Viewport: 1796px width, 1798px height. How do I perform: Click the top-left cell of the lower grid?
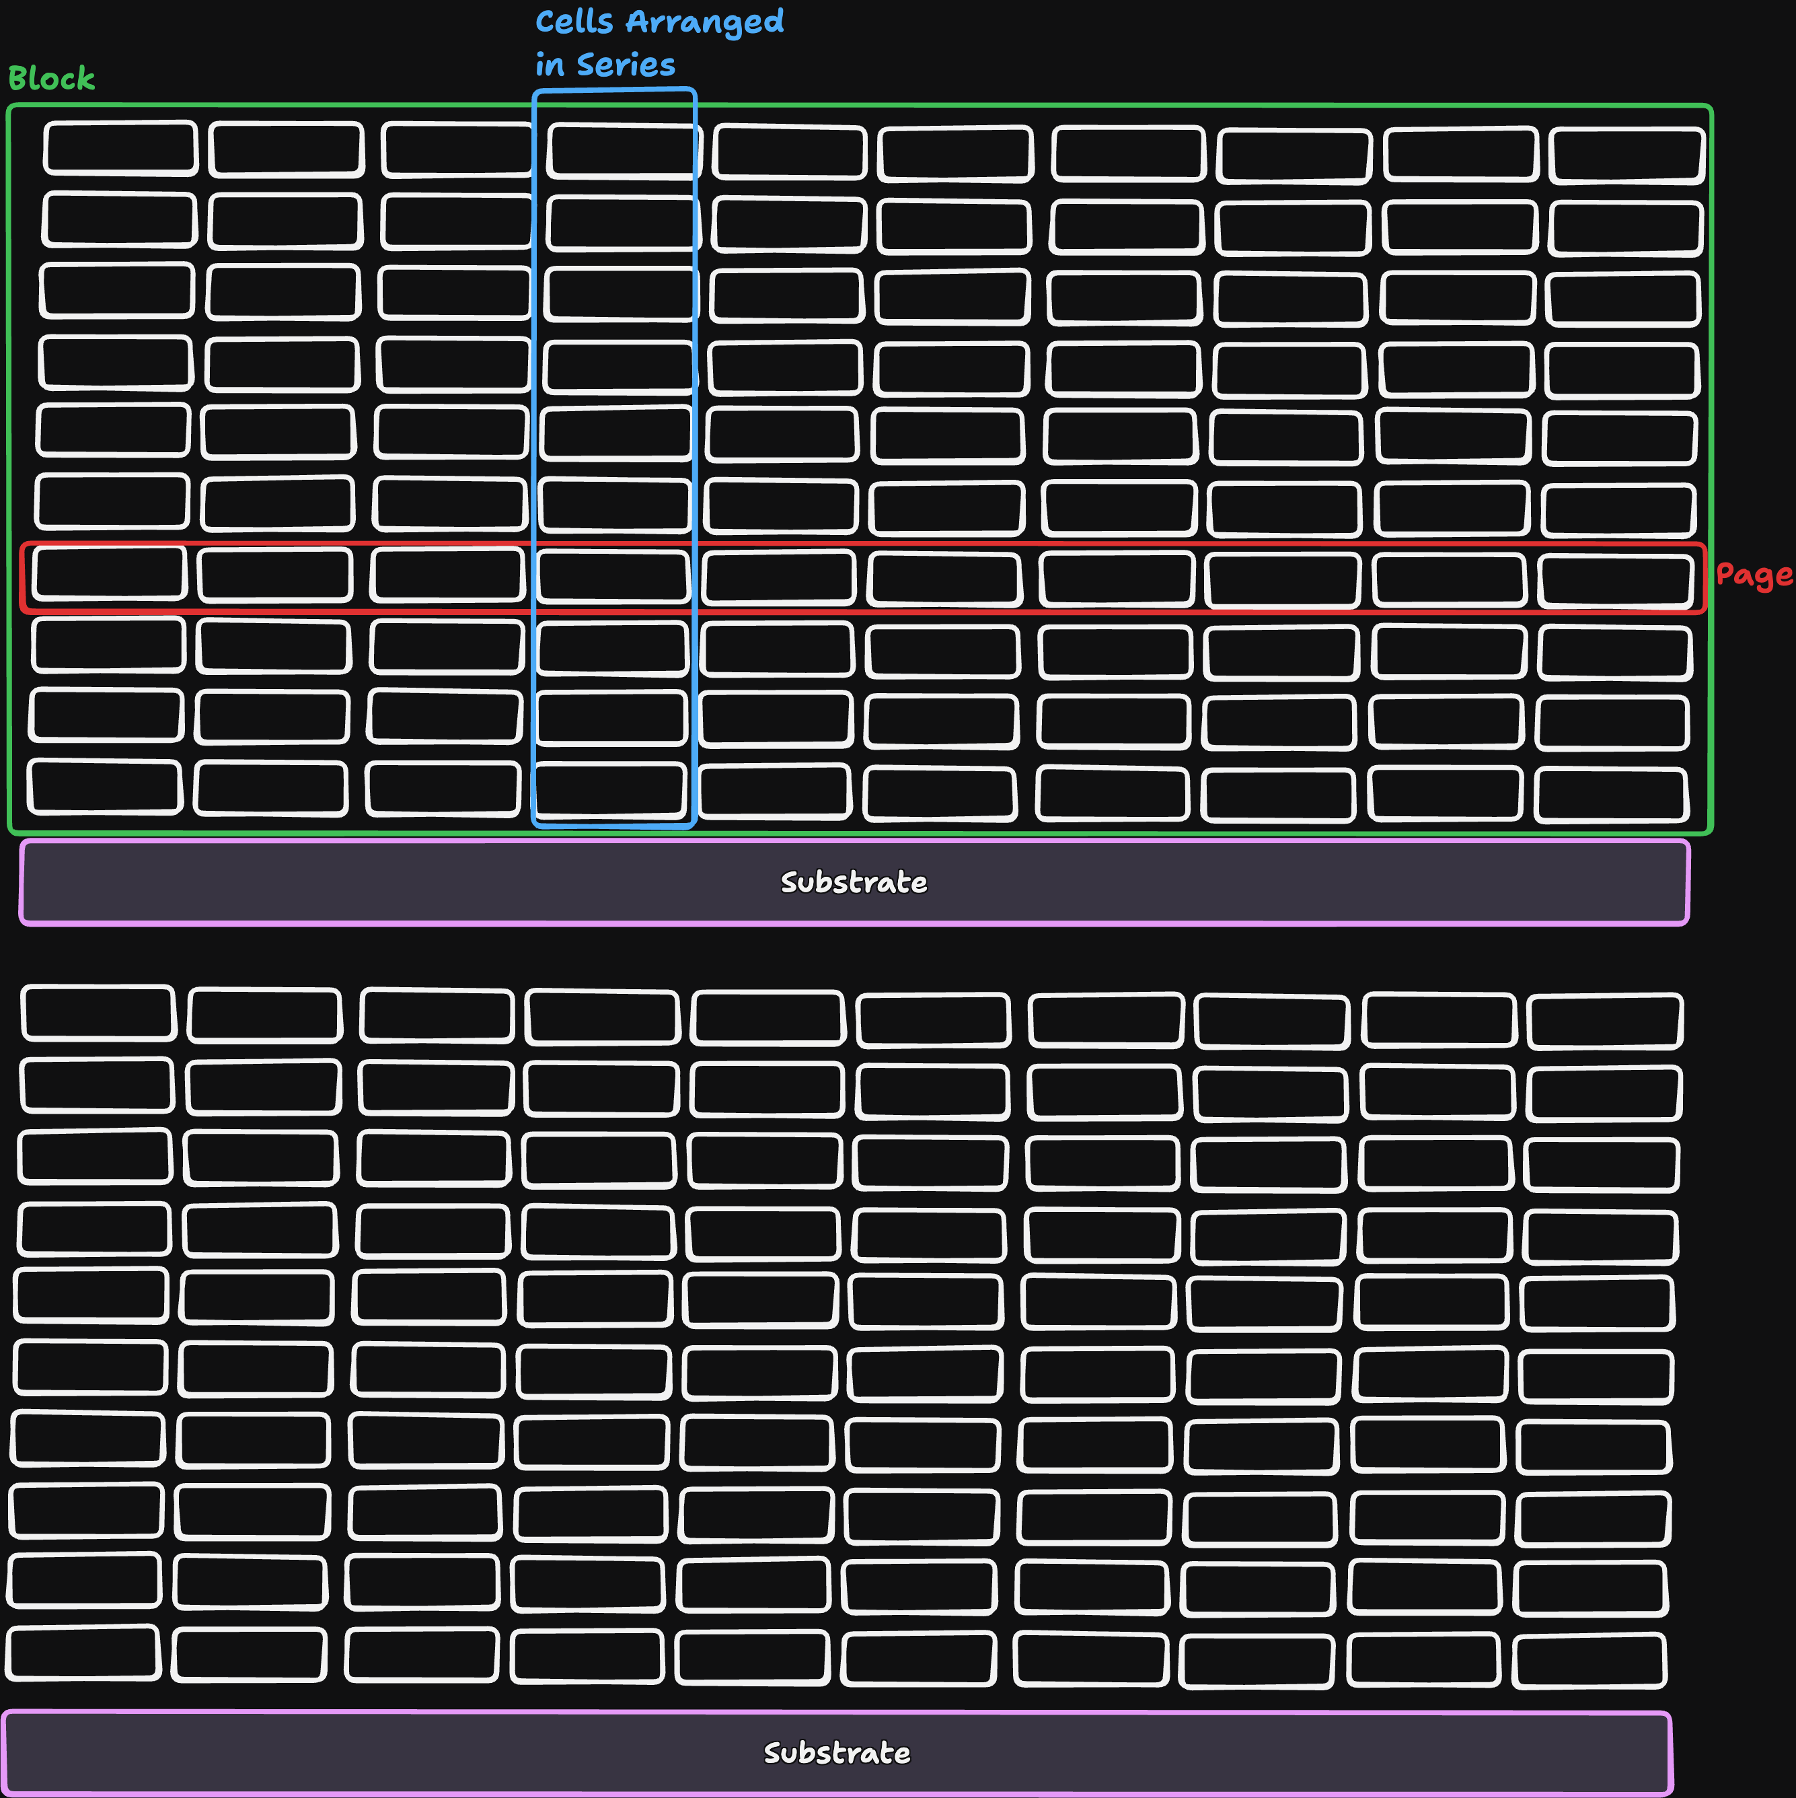click(99, 1013)
